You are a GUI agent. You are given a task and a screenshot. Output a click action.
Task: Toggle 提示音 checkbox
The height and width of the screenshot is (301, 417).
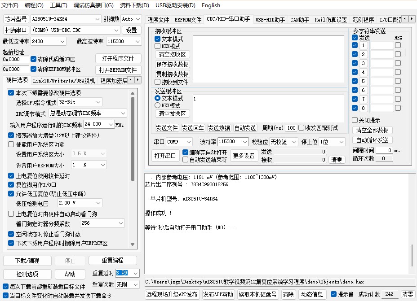tap(333, 294)
